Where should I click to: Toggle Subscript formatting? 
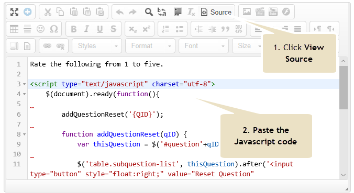[x=133, y=29]
